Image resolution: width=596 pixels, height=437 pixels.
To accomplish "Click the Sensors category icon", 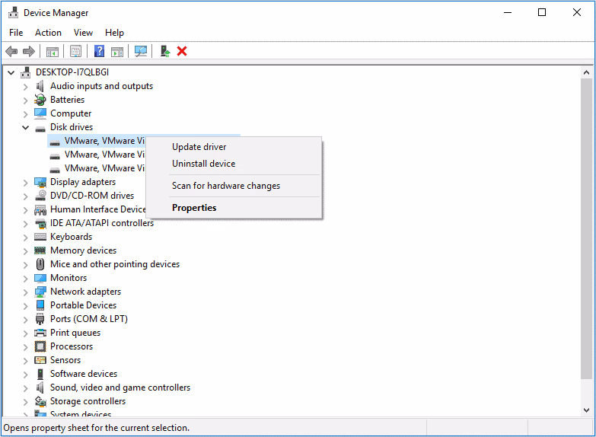I will point(40,360).
